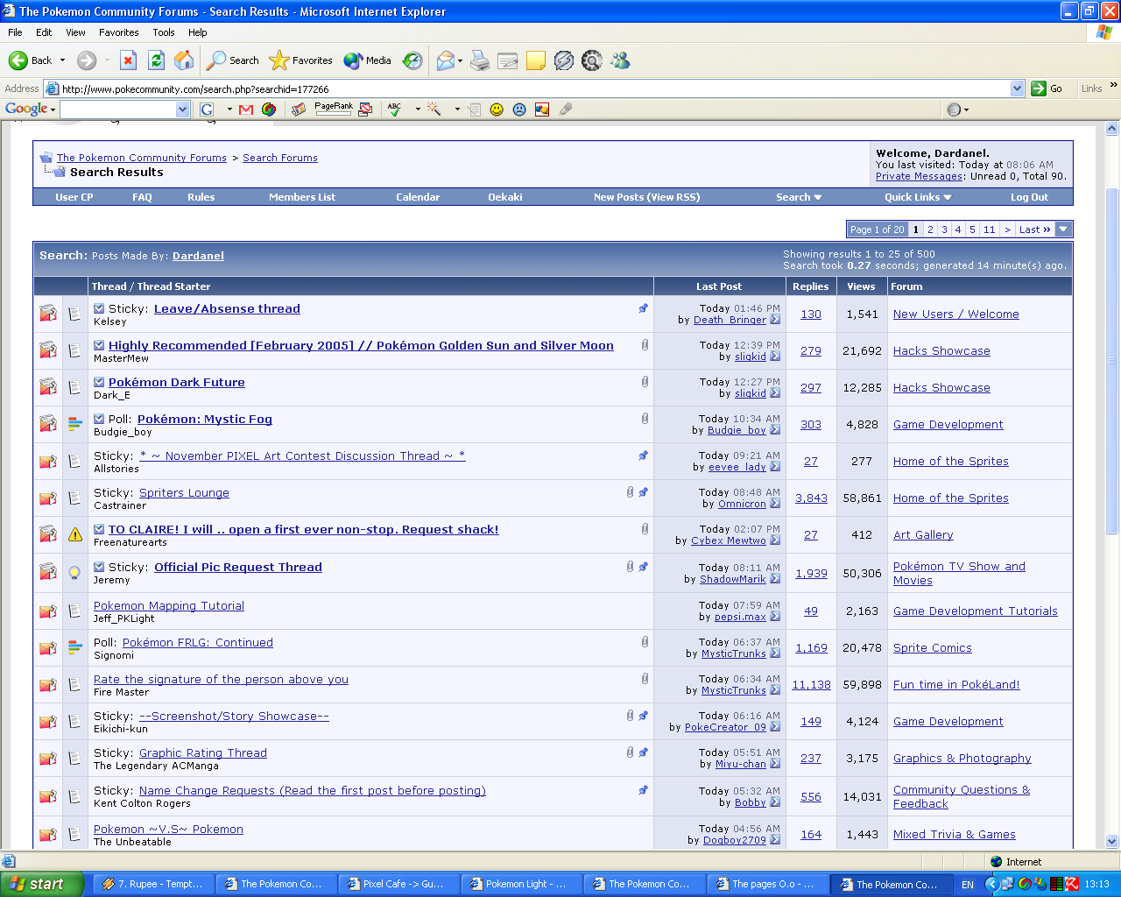This screenshot has width=1121, height=897.
Task: Open the Edit menu
Action: (x=44, y=32)
